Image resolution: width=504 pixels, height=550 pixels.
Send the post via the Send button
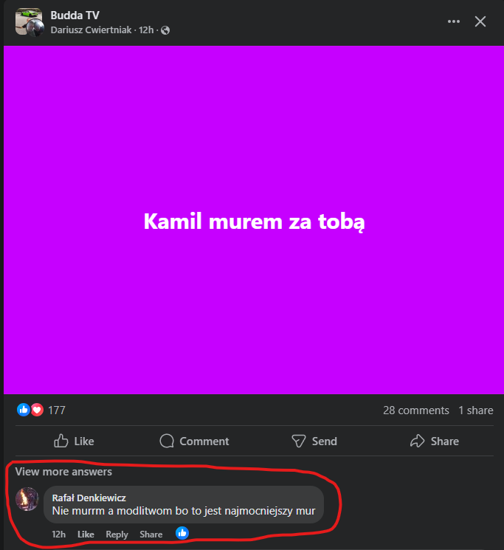click(x=314, y=441)
